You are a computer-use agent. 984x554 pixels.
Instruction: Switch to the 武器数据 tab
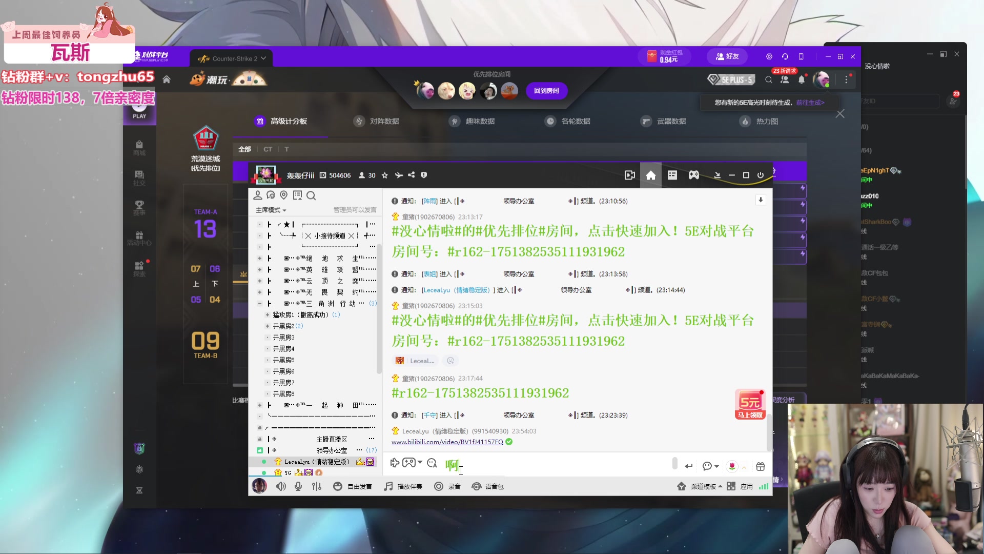tap(664, 121)
